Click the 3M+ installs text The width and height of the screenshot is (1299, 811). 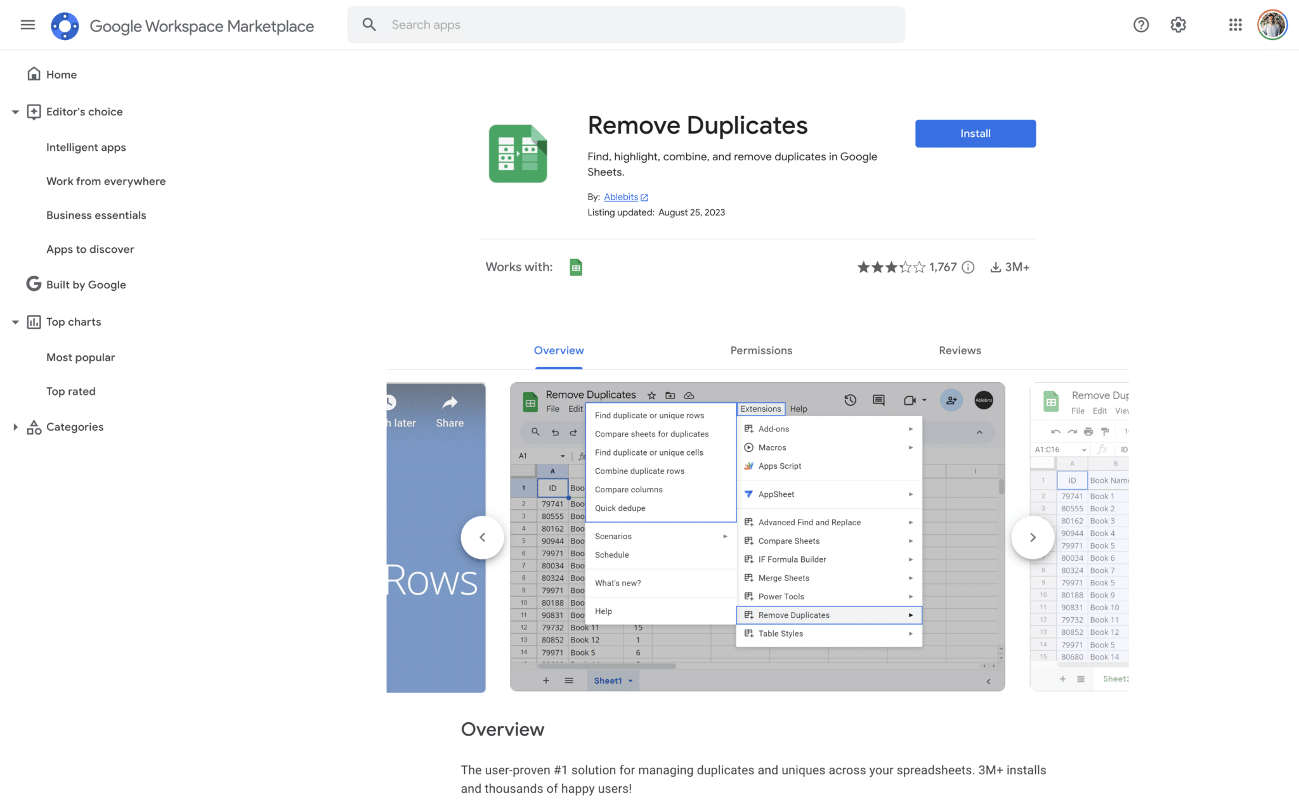(1017, 267)
